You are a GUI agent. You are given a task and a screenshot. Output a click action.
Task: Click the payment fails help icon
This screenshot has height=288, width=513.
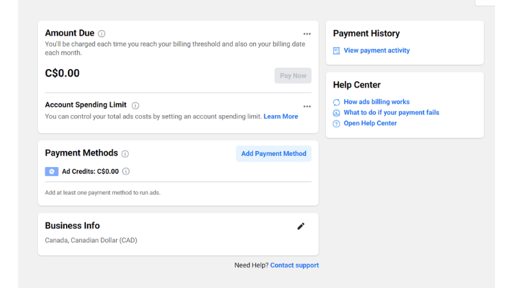coord(337,113)
